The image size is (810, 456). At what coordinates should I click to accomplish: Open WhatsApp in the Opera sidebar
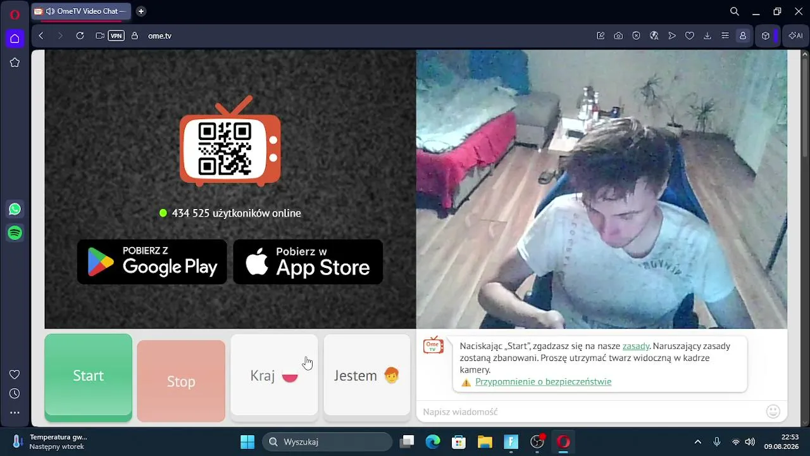click(x=15, y=209)
